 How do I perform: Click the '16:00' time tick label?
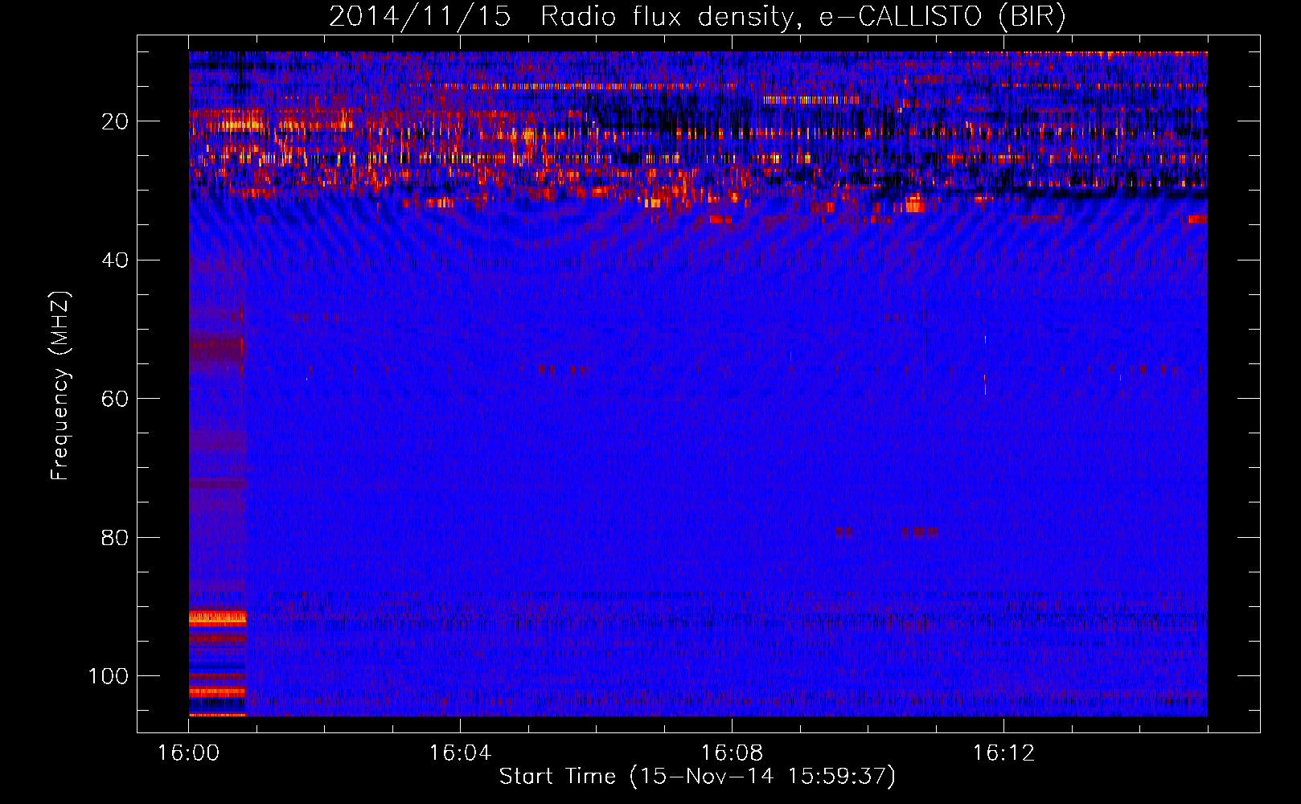coord(189,753)
